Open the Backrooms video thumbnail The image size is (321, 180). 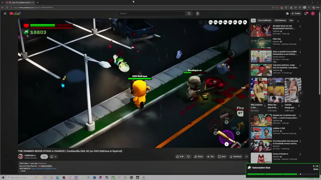pos(261,31)
